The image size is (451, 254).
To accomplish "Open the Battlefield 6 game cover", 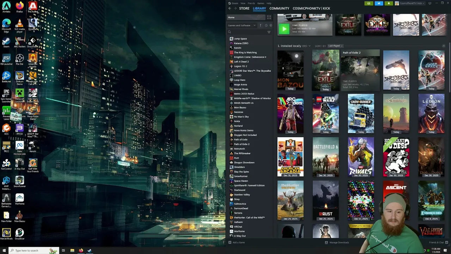I will [x=326, y=157].
